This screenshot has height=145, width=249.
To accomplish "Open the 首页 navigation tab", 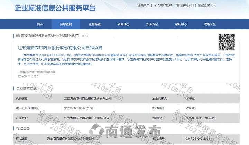I will (40, 24).
